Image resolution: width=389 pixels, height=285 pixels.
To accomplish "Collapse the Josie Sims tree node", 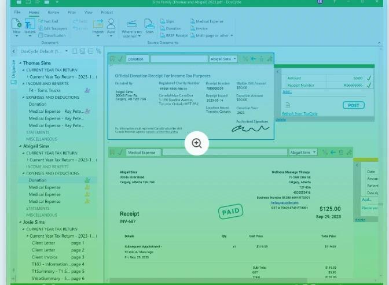I will click(x=20, y=223).
